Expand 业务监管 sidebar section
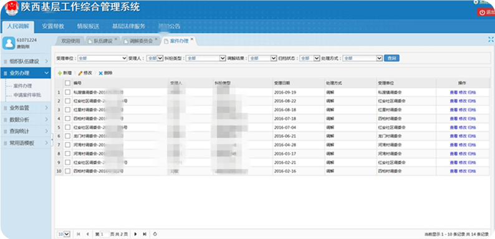 tap(26, 108)
